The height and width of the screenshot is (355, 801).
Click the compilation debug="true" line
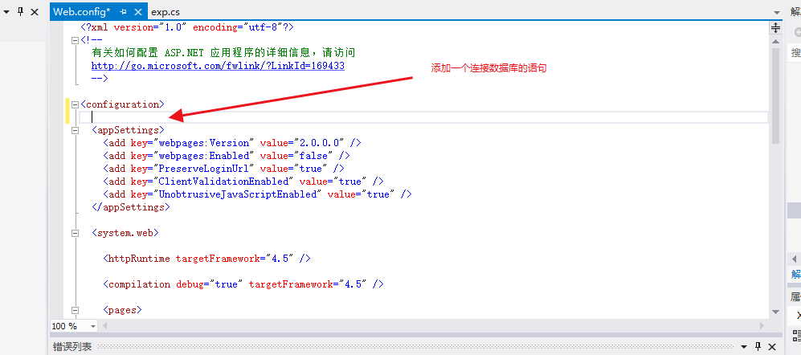[243, 284]
